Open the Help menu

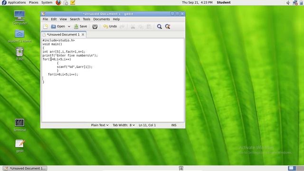coord(116,19)
